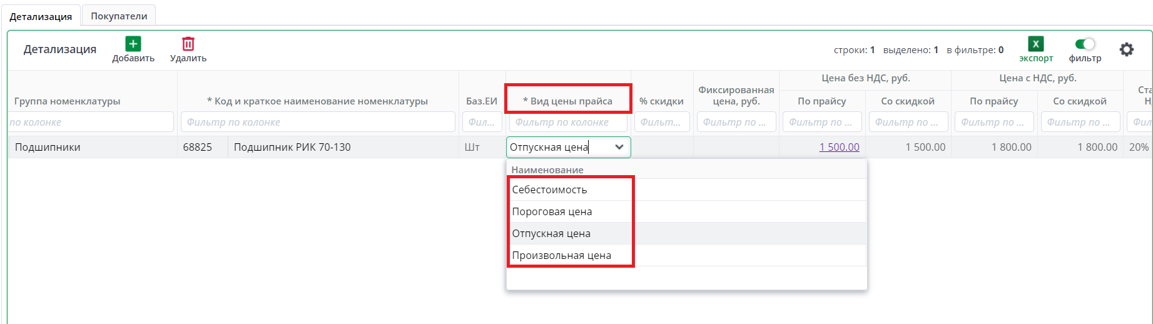The height and width of the screenshot is (324, 1153).
Task: Click the green Add plus icon
Action: (x=133, y=44)
